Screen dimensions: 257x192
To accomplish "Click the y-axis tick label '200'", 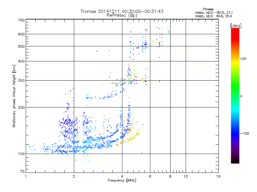I will click(x=21, y=108).
